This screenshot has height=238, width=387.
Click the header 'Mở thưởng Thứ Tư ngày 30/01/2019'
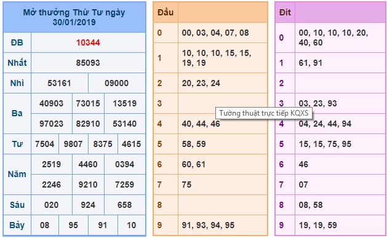74,17
